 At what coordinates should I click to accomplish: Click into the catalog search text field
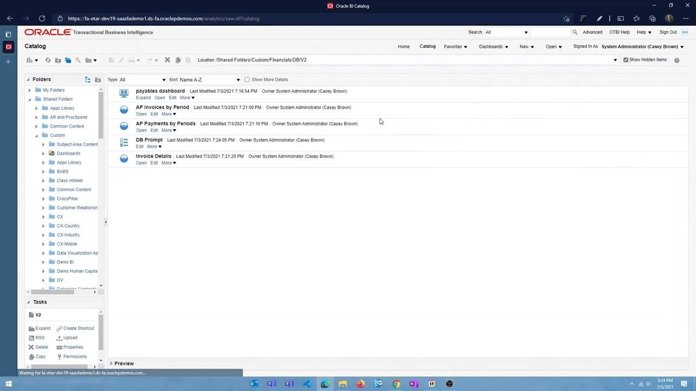coord(550,32)
